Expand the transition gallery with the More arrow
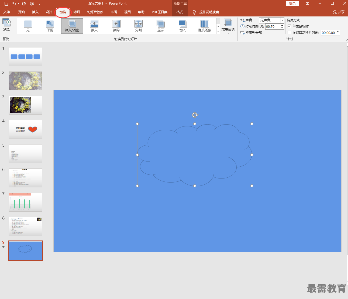This screenshot has height=299, width=348. [x=218, y=32]
